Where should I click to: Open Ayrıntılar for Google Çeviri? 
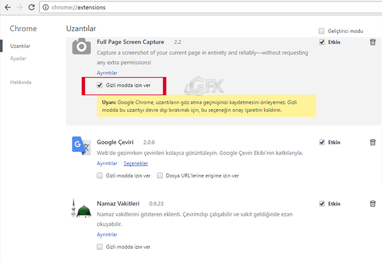tap(107, 163)
